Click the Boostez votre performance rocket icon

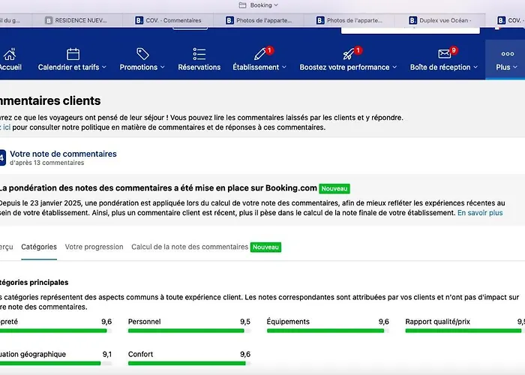[349, 54]
